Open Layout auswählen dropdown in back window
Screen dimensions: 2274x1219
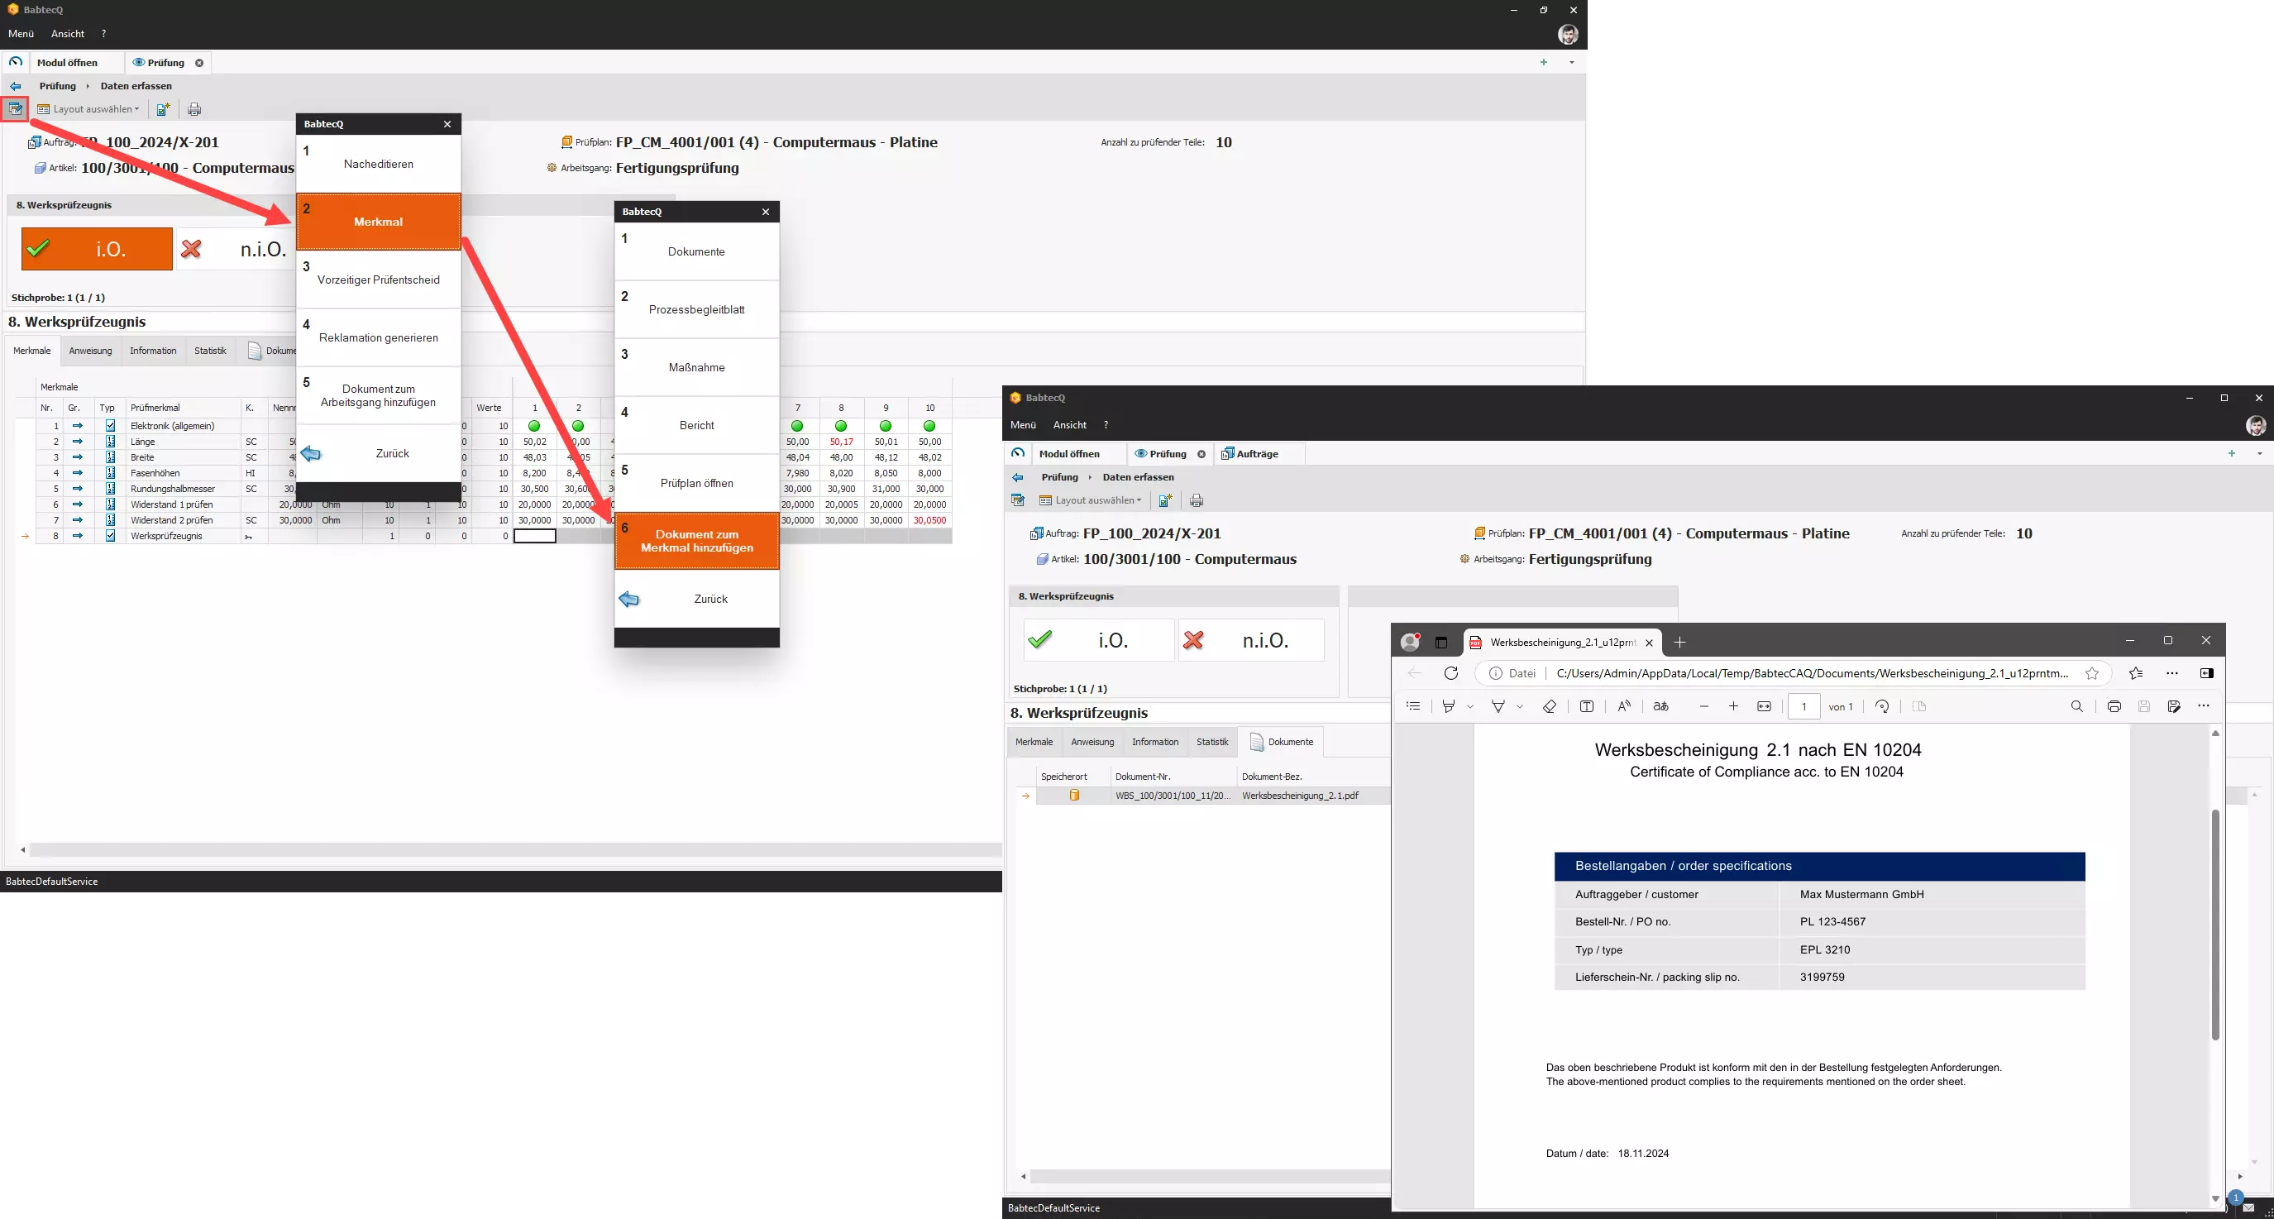pos(88,109)
